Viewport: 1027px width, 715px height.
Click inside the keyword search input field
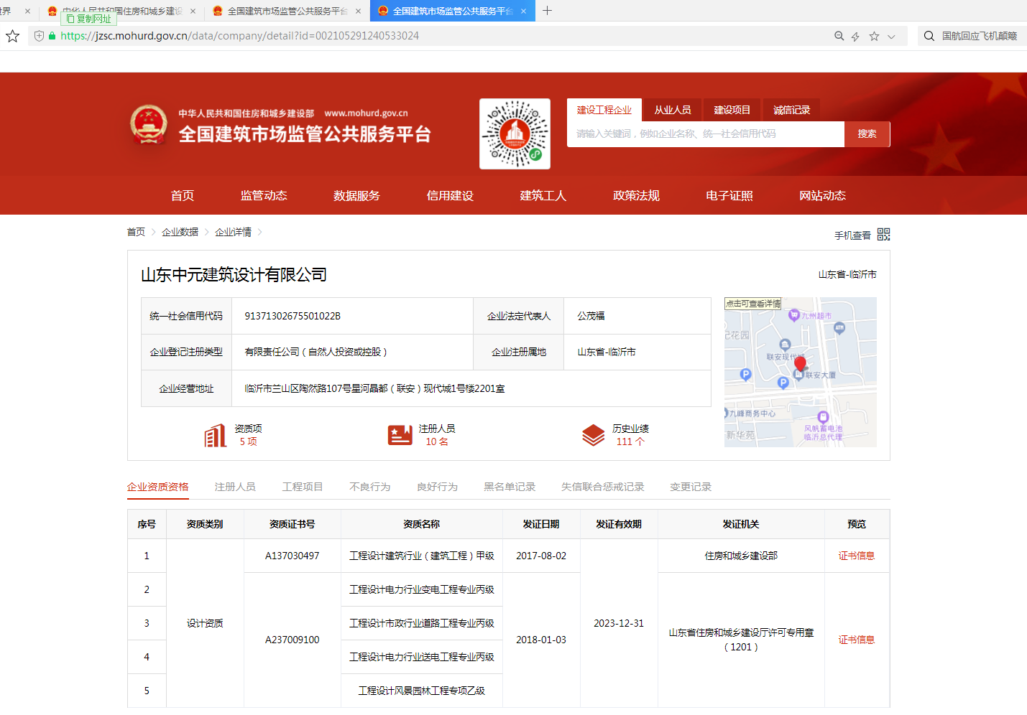704,134
